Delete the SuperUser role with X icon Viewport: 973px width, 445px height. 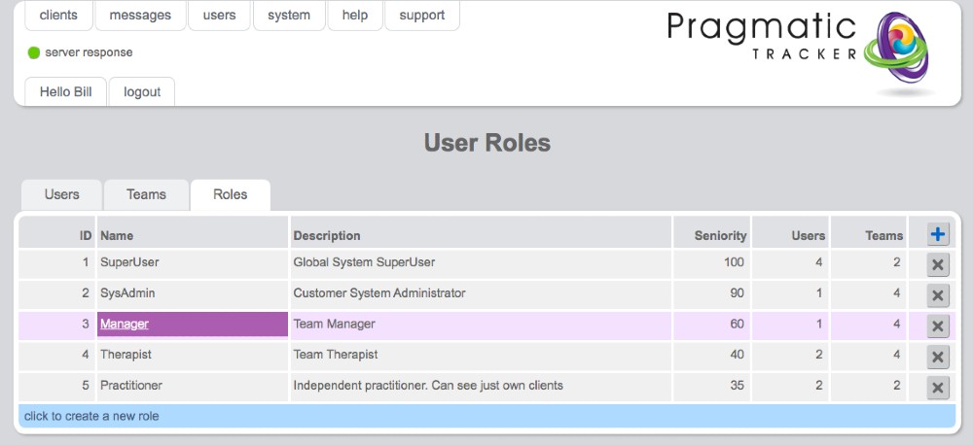tap(937, 265)
